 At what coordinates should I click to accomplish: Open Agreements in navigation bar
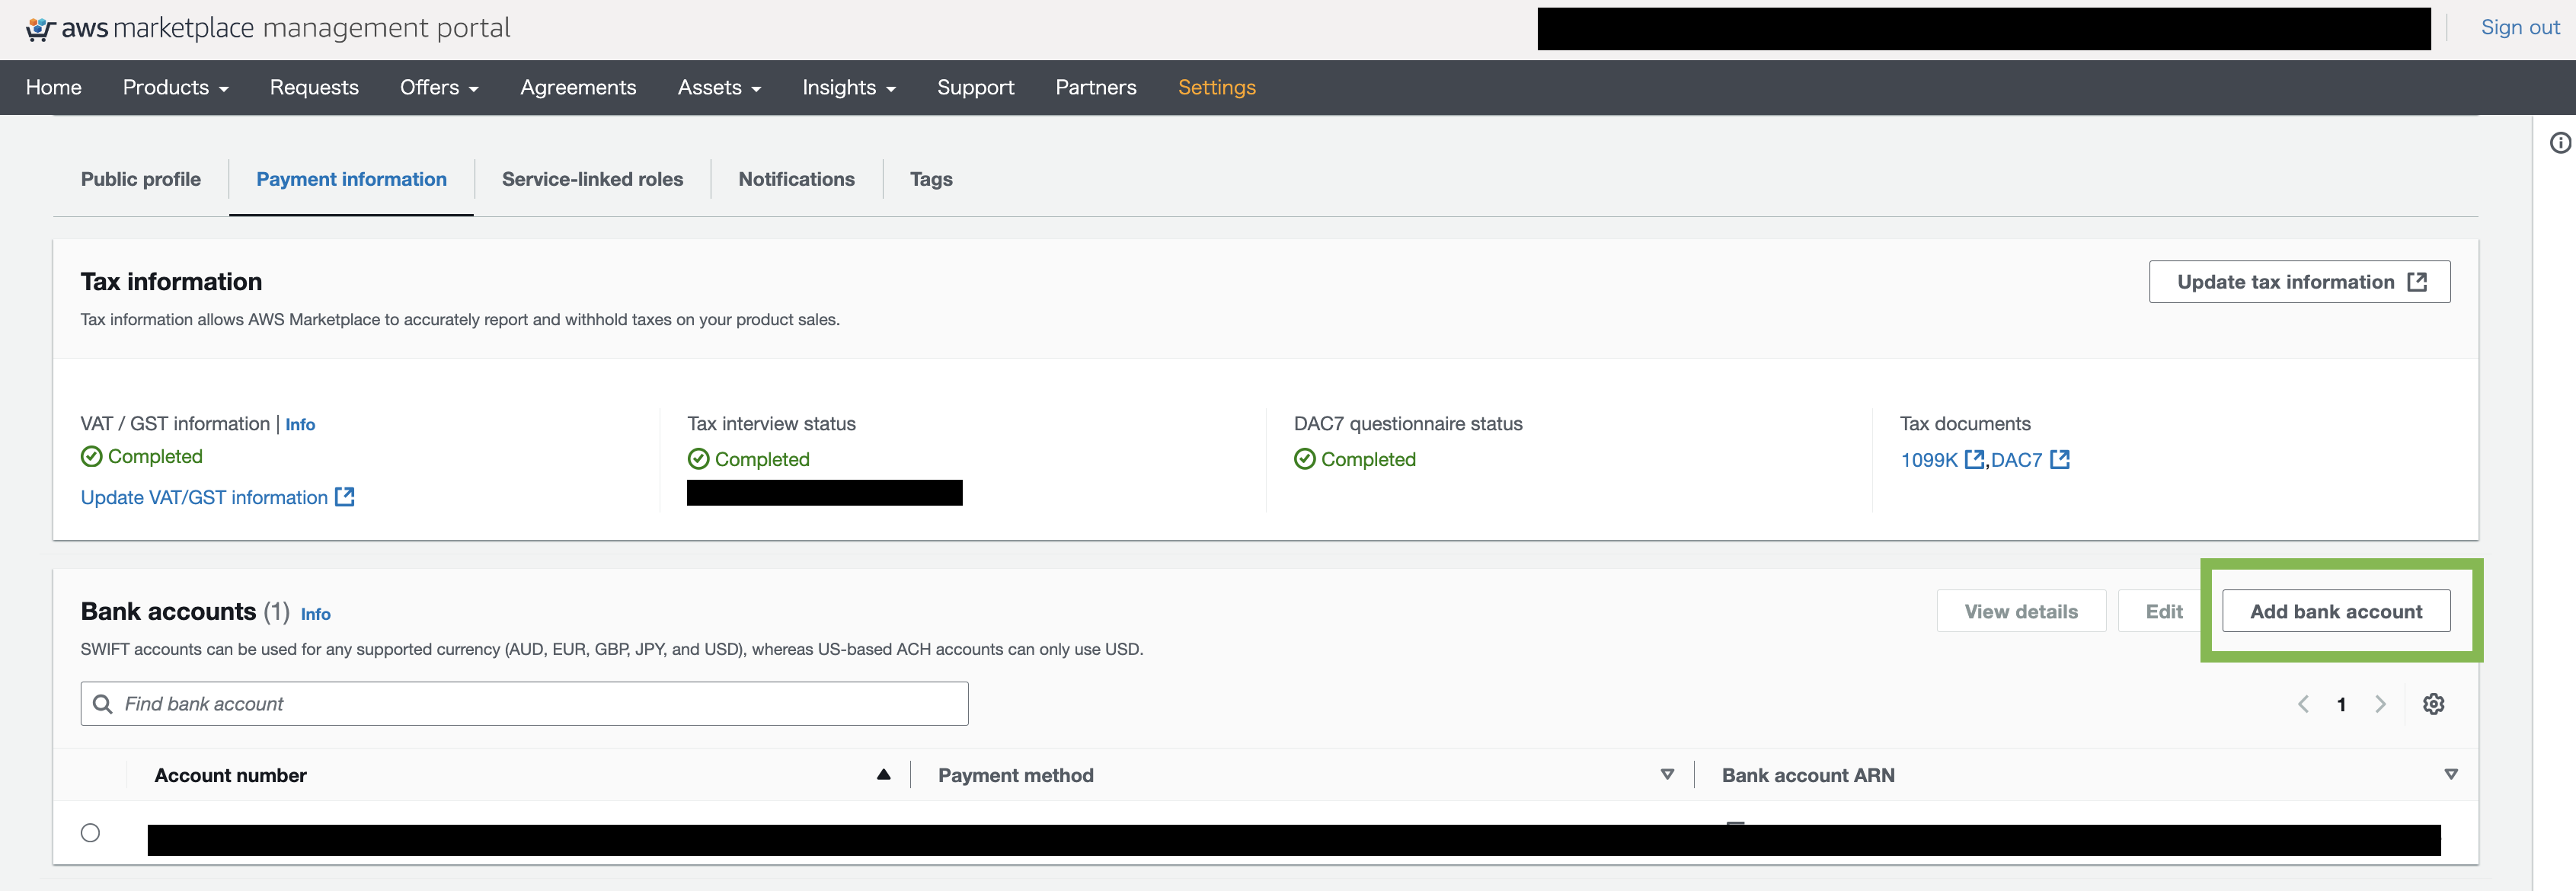[x=578, y=88]
